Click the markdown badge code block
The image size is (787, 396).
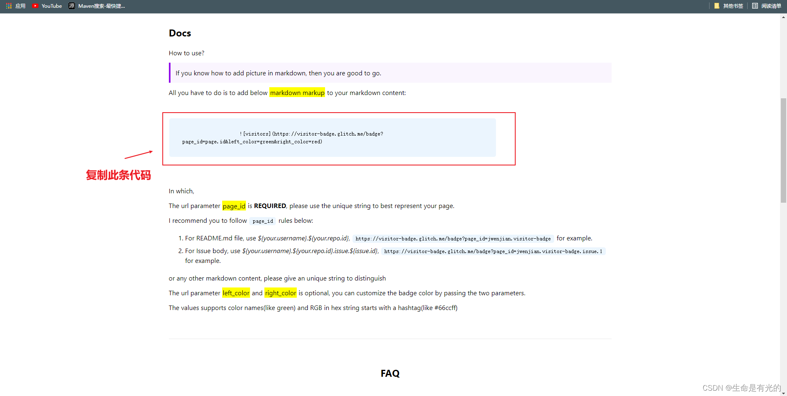click(332, 138)
